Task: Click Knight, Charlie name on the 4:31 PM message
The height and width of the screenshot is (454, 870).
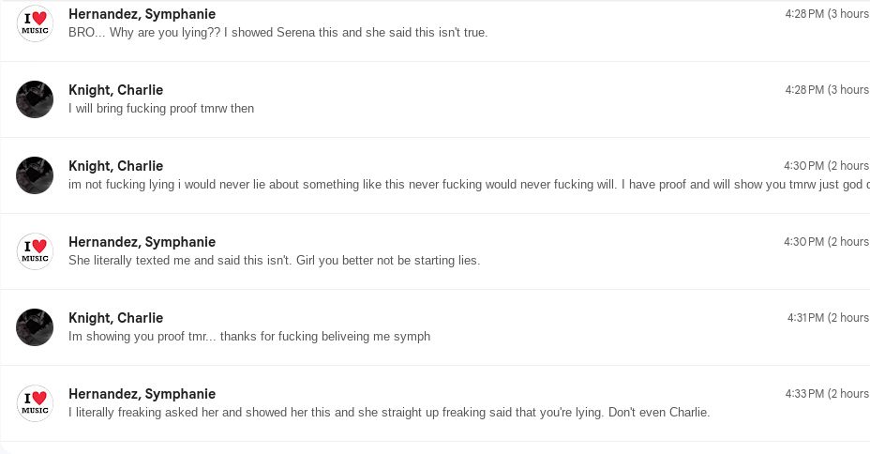Action: (115, 318)
